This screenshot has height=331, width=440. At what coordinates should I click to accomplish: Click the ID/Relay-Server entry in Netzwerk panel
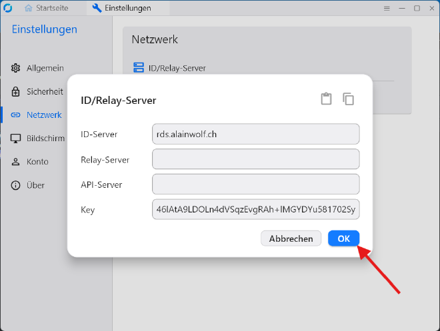tap(177, 68)
